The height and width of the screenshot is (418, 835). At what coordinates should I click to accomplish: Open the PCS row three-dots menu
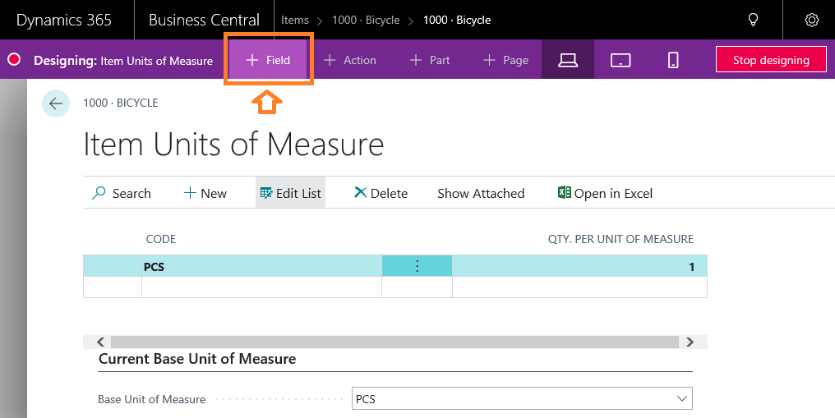[x=417, y=266]
